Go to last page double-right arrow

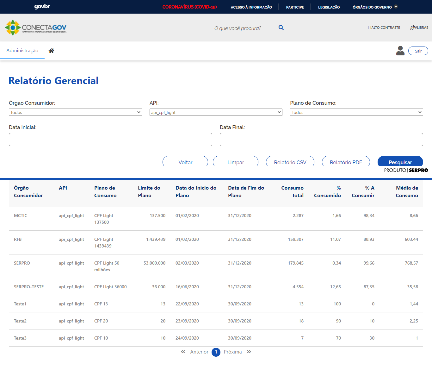(249, 352)
